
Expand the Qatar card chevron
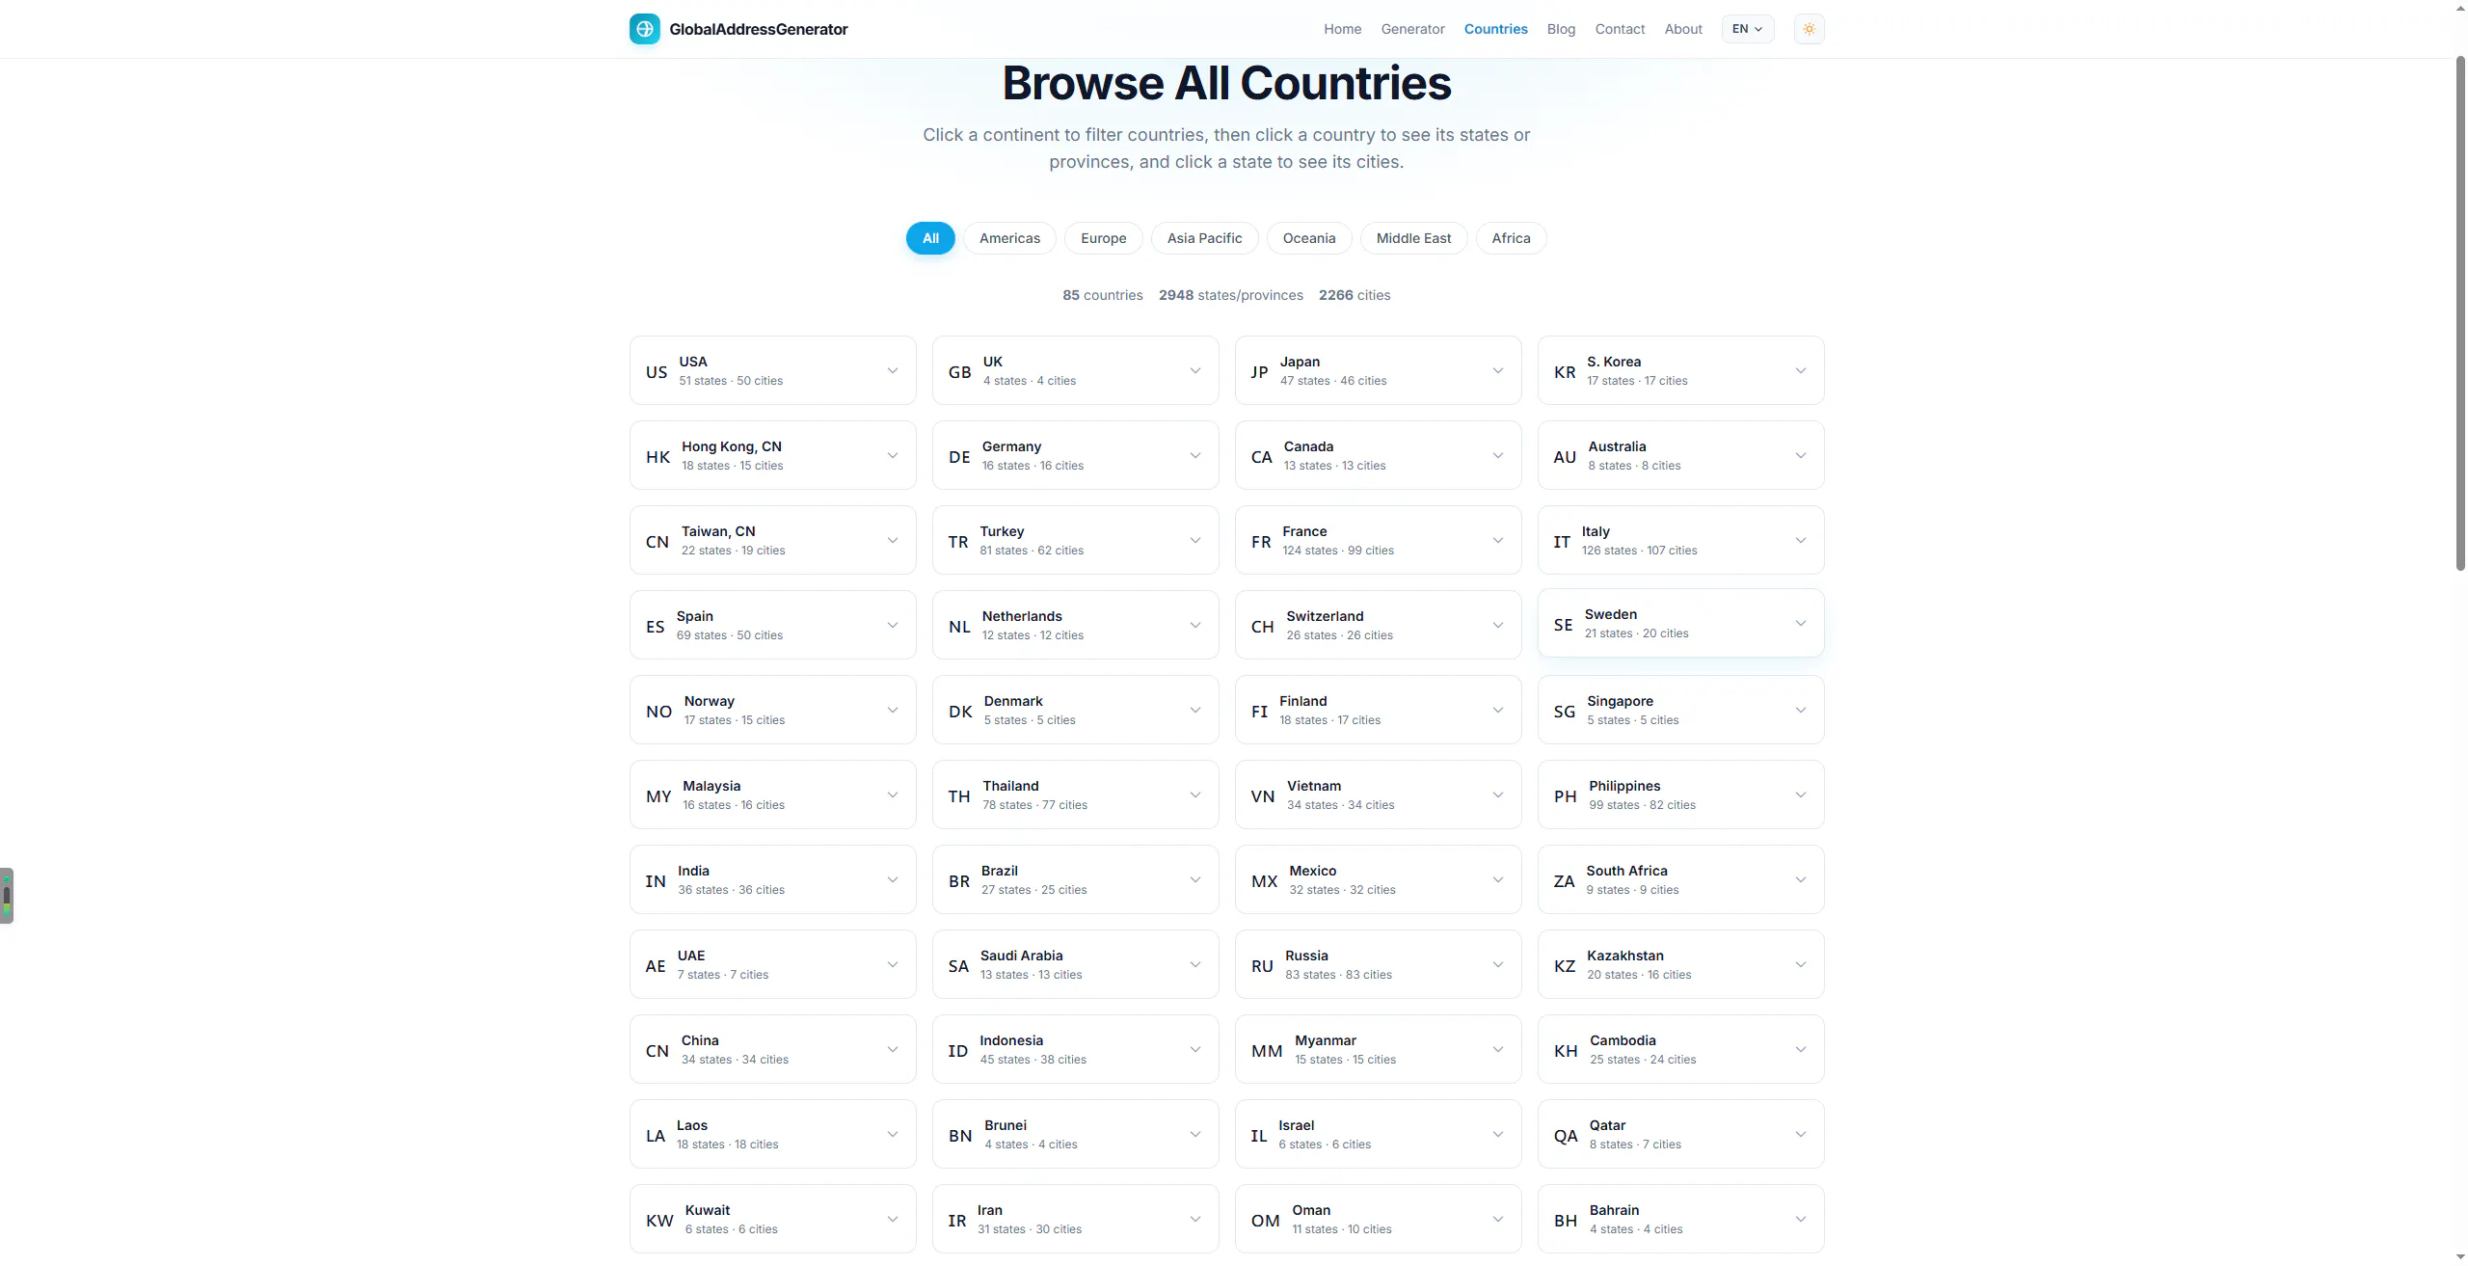pos(1801,1134)
